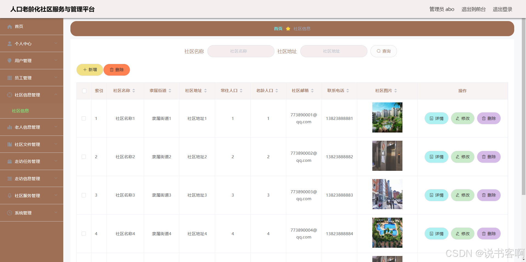Click the home icon beside 首页 in sidebar
The width and height of the screenshot is (526, 262).
(10, 27)
